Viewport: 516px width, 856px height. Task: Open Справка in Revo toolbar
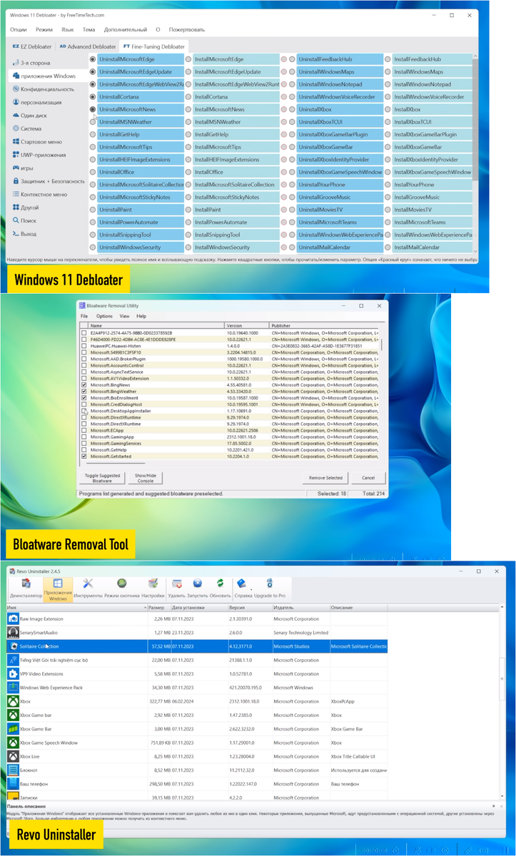pos(243,588)
